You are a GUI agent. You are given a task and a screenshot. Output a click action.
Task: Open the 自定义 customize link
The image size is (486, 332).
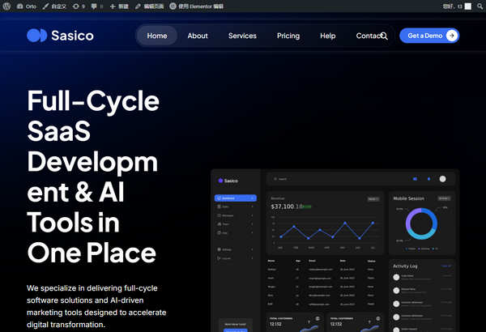tap(54, 6)
